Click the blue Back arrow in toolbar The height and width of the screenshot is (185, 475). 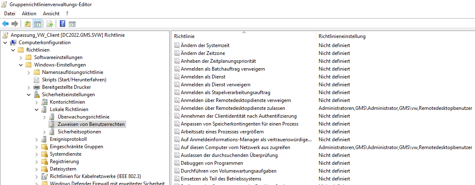(5, 24)
